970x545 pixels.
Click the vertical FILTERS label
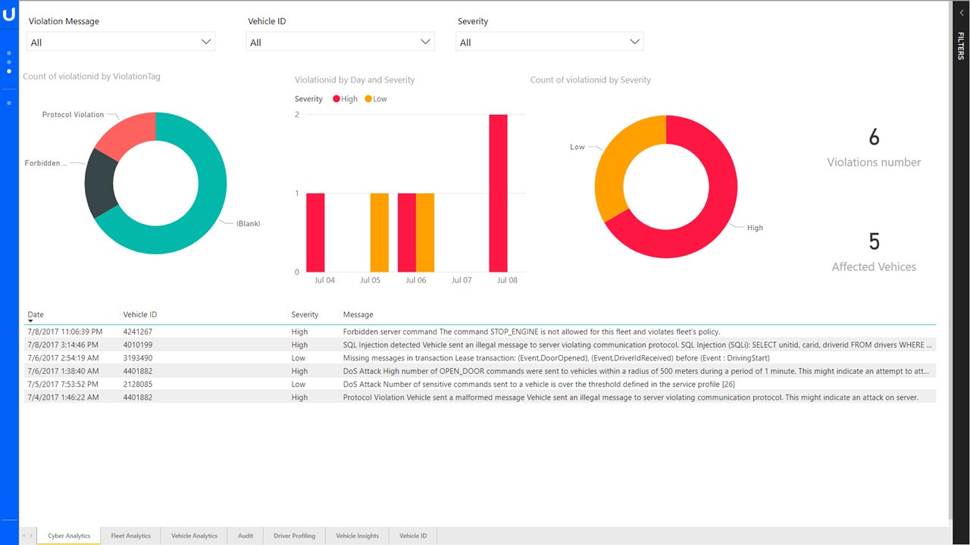pos(961,46)
